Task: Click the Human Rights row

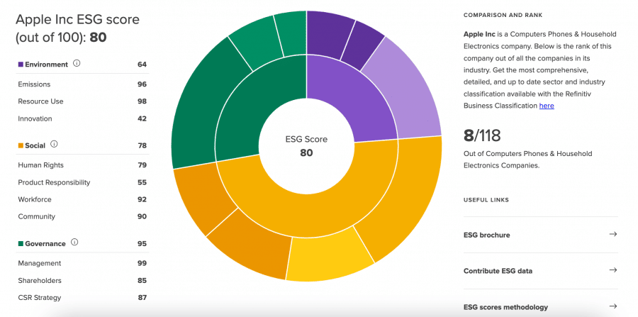Action: 82,165
